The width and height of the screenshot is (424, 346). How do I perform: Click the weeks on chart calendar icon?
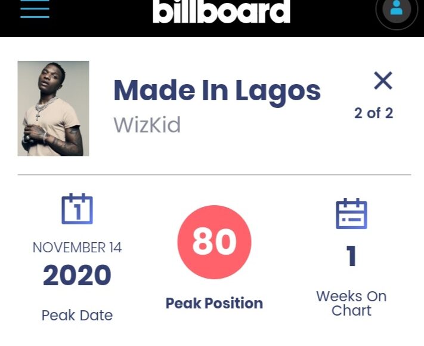click(x=351, y=214)
